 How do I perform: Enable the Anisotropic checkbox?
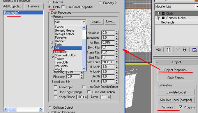(55, 87)
